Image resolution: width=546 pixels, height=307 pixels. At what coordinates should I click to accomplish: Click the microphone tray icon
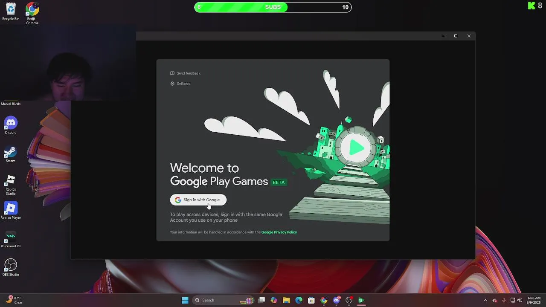pos(504,300)
